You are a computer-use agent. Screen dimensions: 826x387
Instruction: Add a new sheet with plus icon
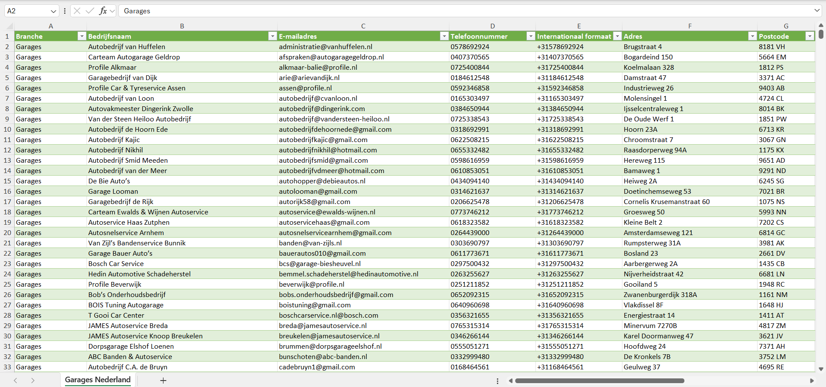163,381
